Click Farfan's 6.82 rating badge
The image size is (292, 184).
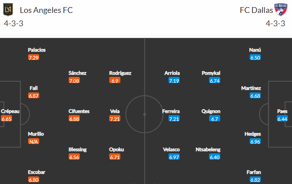click(x=255, y=180)
